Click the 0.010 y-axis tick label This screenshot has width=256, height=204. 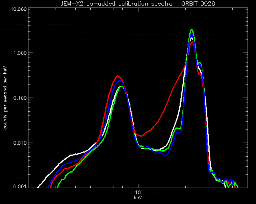(20, 143)
